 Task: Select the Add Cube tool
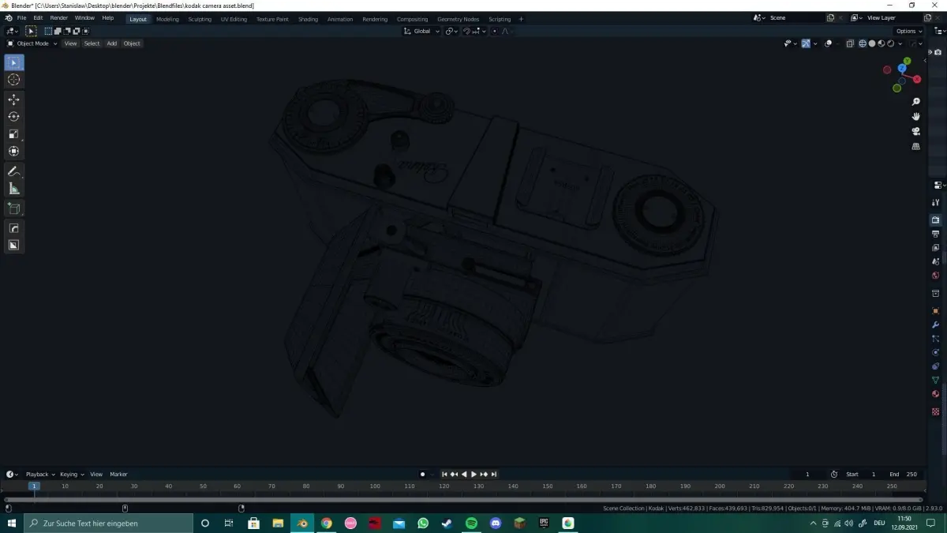tap(13, 208)
